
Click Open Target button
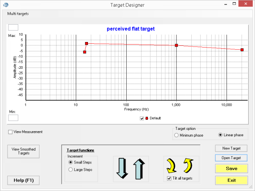pyautogui.click(x=231, y=158)
